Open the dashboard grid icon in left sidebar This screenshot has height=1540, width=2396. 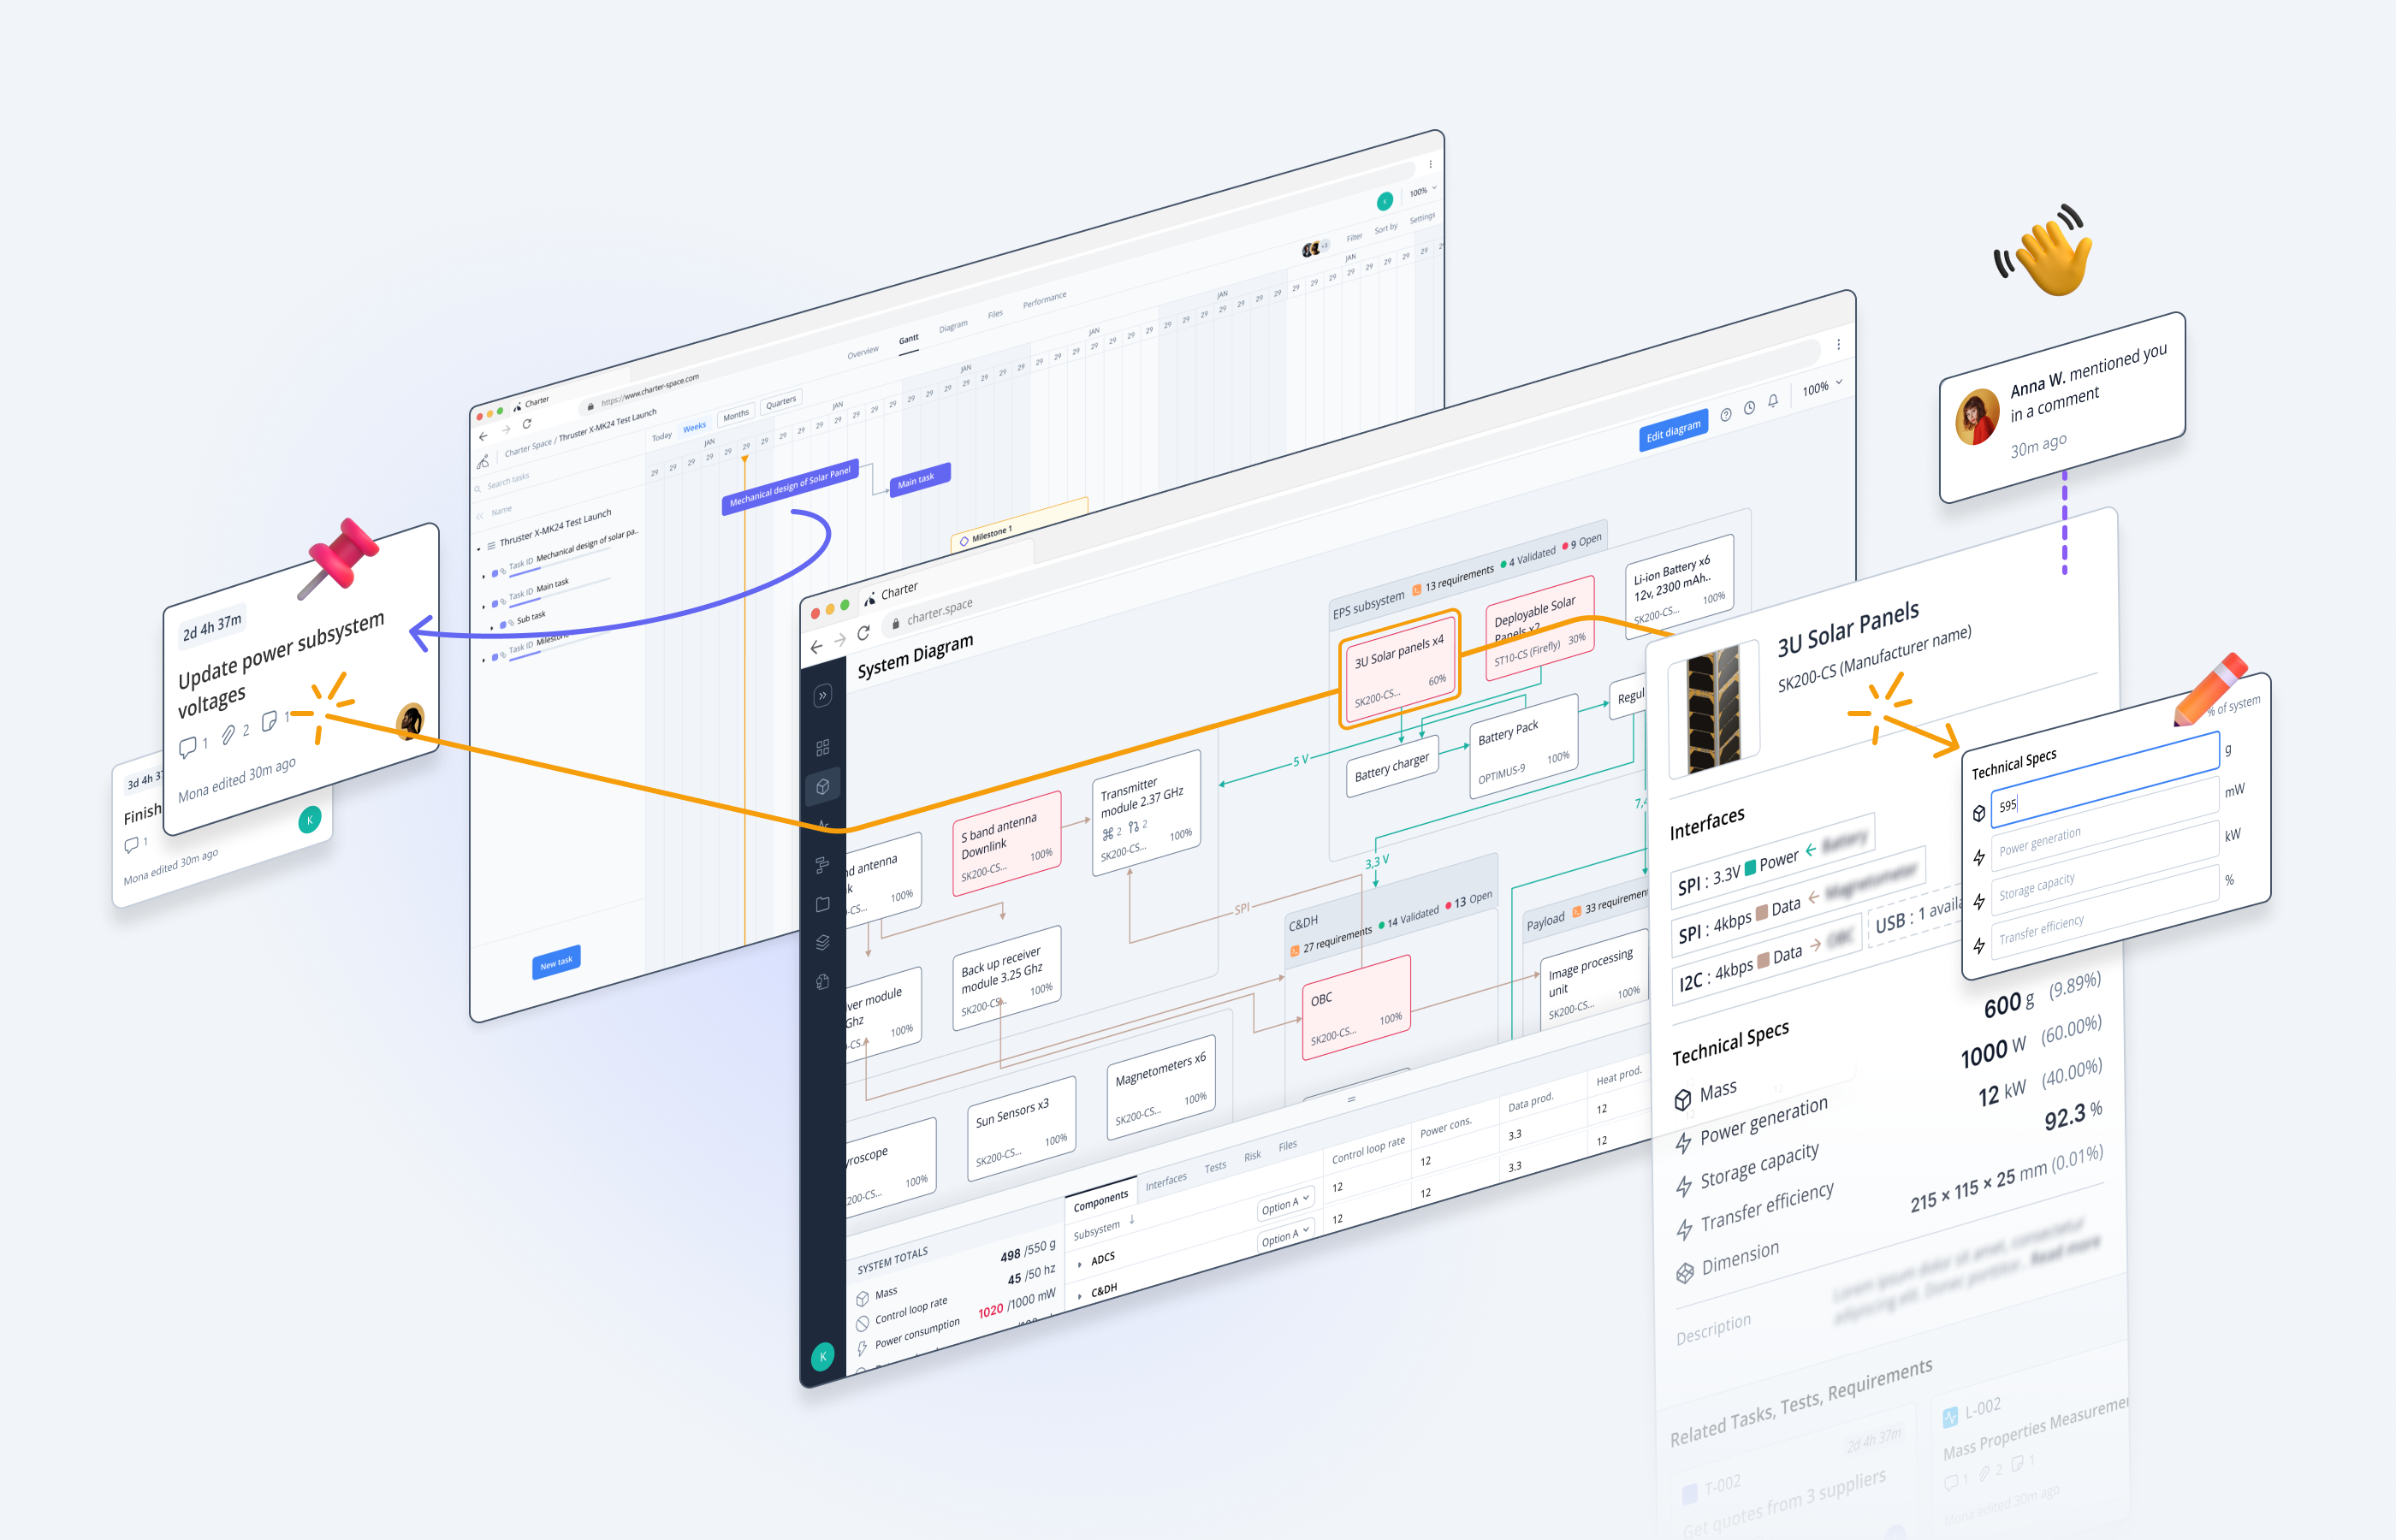click(822, 746)
